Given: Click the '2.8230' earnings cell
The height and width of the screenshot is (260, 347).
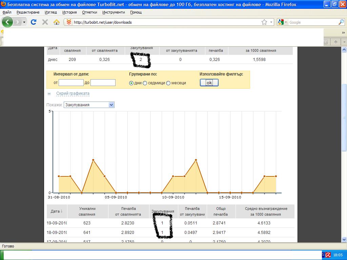Looking at the screenshot, I should (128, 223).
